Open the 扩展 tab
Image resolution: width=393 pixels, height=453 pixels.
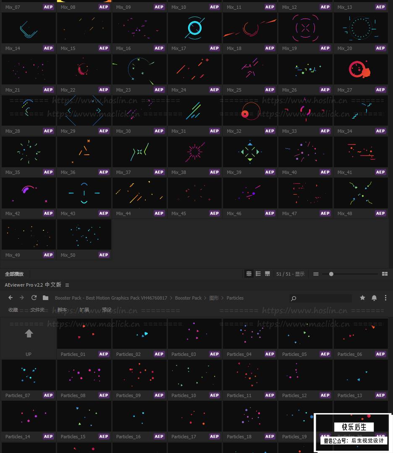pyautogui.click(x=84, y=310)
